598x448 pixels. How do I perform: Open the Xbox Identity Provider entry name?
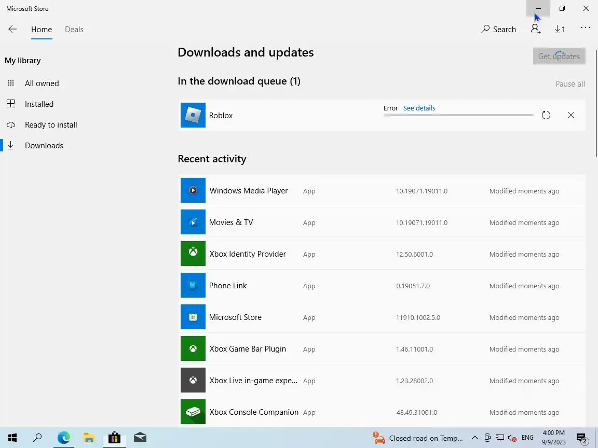[x=248, y=254]
